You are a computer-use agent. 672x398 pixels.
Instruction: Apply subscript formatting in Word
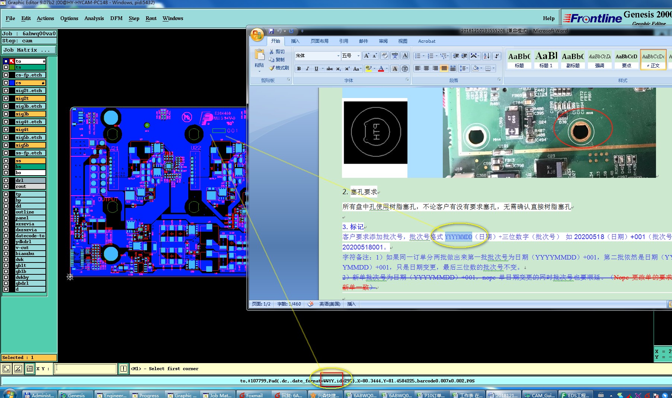pyautogui.click(x=339, y=69)
